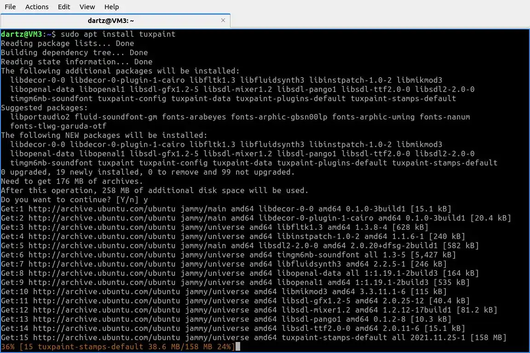The image size is (530, 353).
Task: Click the '[158 MB]' size on Get:15 line
Action: [489, 337]
